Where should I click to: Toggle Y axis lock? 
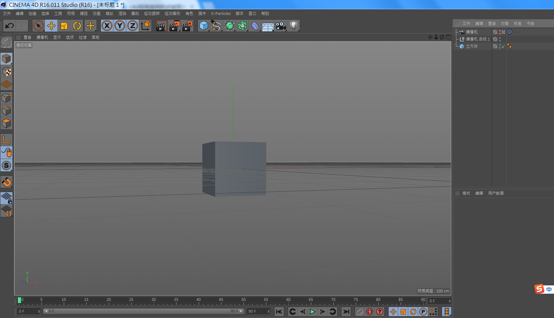(120, 26)
